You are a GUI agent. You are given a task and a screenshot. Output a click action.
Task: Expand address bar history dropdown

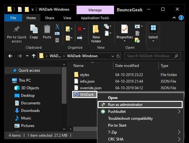coord(113,56)
